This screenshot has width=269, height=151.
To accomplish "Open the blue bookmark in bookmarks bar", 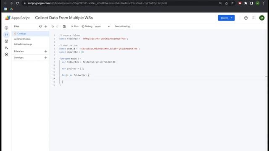I will tap(5, 9).
